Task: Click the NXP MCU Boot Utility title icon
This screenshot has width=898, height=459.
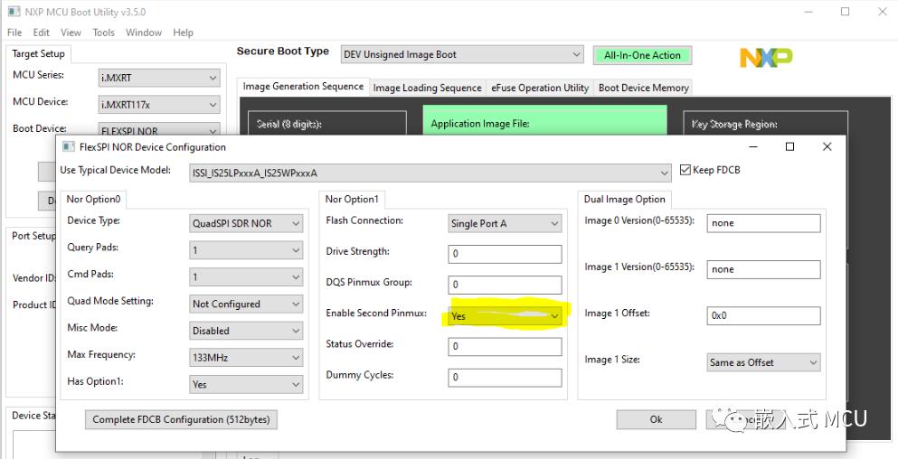Action: (x=14, y=12)
